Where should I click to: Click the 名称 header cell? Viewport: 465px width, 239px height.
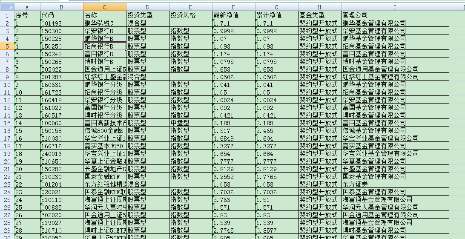pos(105,15)
